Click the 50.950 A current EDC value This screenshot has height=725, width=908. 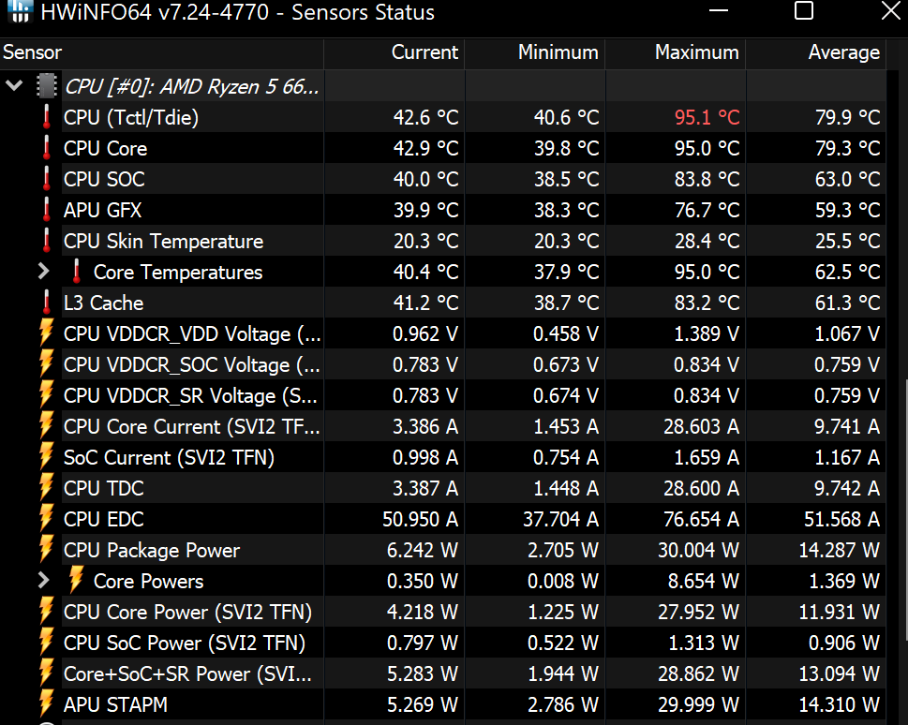click(421, 520)
